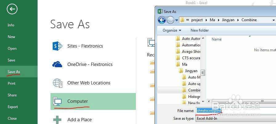Click the SharePoint Sites icon
This screenshot has width=276, height=124.
[57, 46]
